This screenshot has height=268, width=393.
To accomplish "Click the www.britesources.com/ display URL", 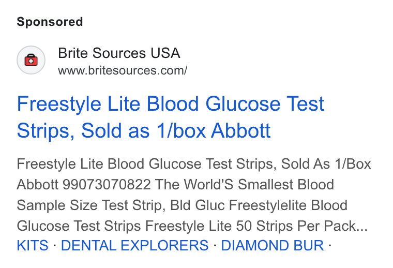I will point(123,70).
